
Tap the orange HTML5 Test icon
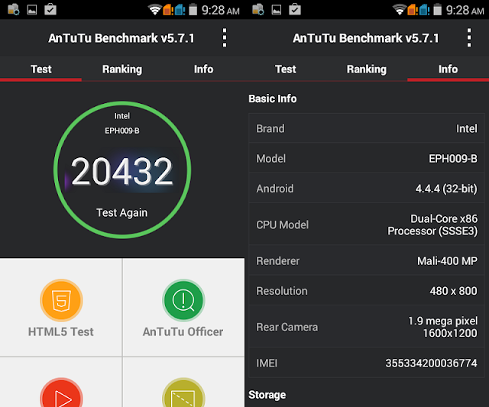61,300
